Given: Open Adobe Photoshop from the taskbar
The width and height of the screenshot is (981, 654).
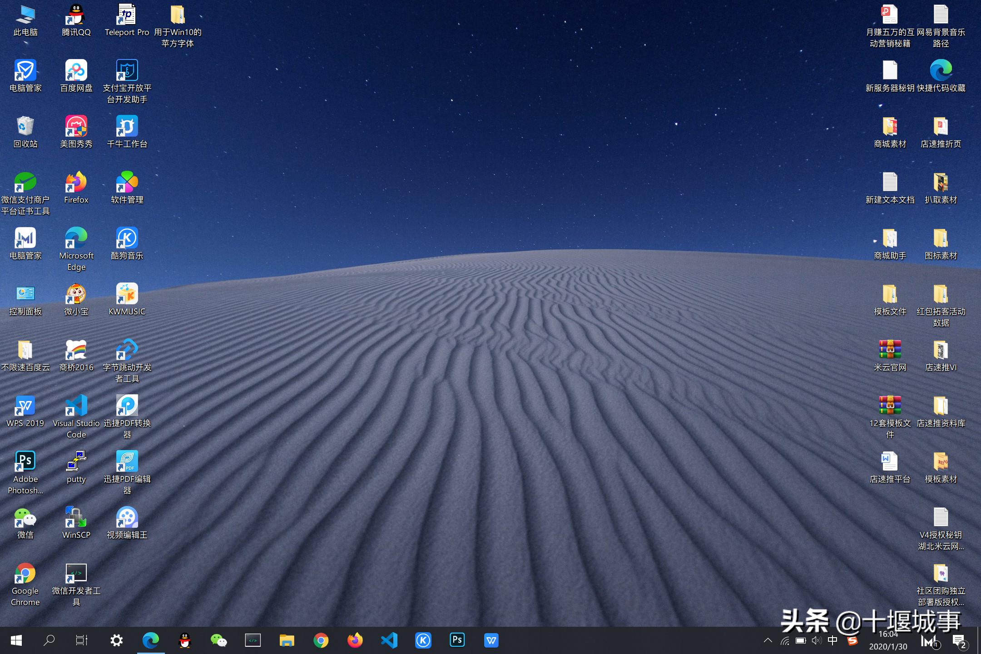Looking at the screenshot, I should pos(457,640).
